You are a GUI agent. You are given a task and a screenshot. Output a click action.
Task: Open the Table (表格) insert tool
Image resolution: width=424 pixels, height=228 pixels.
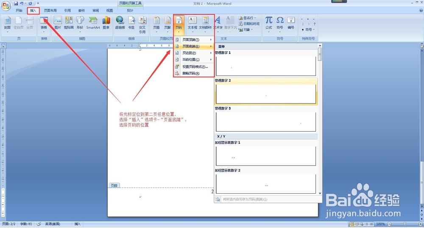(44, 24)
